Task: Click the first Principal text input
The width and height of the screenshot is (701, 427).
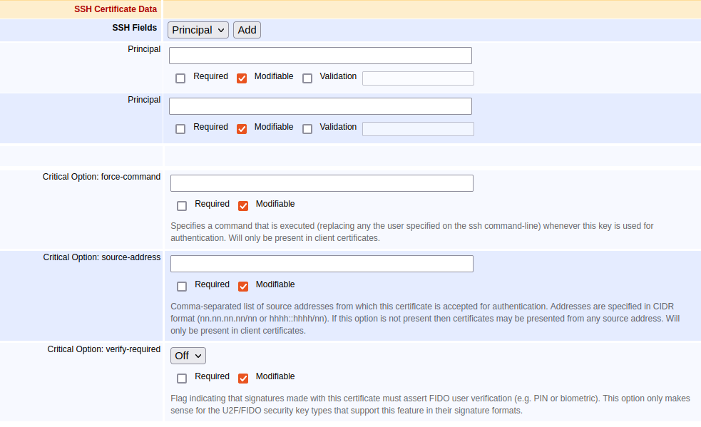Action: pyautogui.click(x=320, y=56)
